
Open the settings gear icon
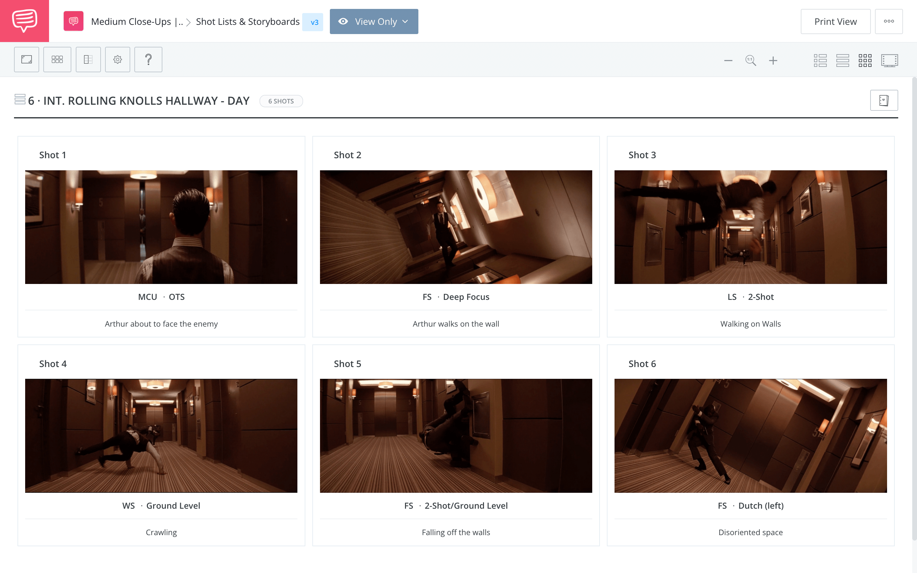pyautogui.click(x=117, y=60)
